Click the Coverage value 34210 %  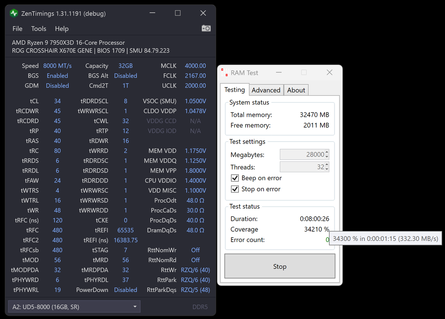317,229
